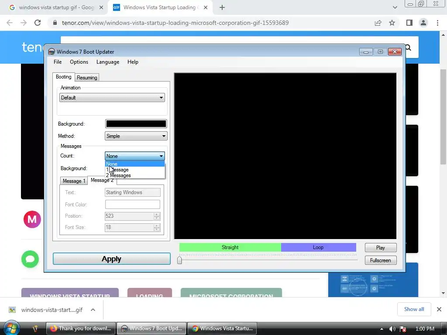Click the black animation preview area

coord(285,156)
